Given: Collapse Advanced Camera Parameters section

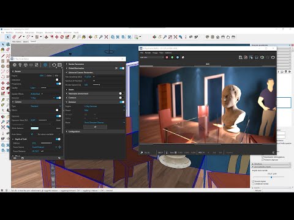Looking at the screenshot, I should click(67, 73).
